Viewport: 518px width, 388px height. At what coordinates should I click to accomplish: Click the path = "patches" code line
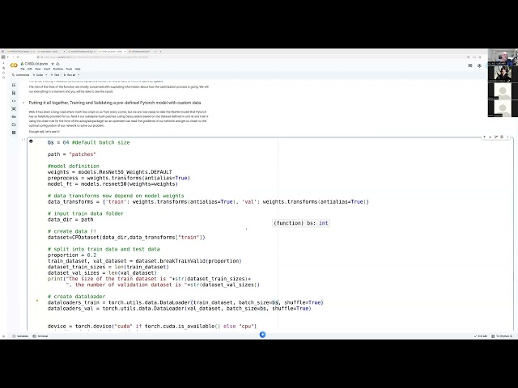pyautogui.click(x=72, y=154)
